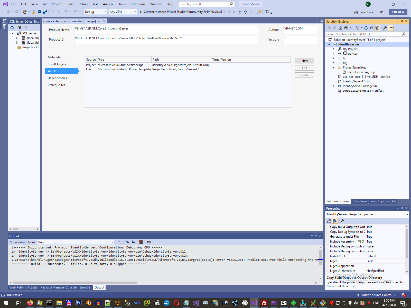The height and width of the screenshot is (308, 411).
Task: Select source.extension.vsixmanifest in Solution Explorer
Action: click(x=363, y=91)
